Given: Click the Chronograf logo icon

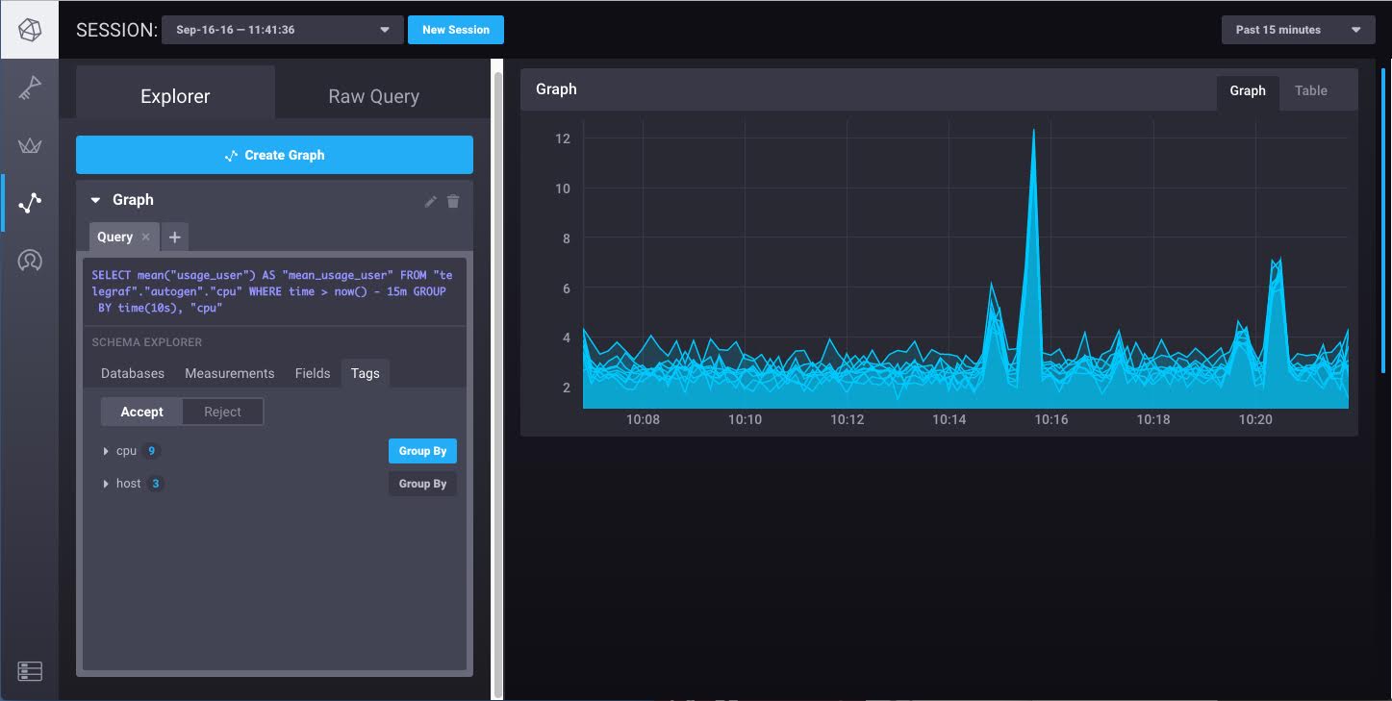Looking at the screenshot, I should pyautogui.click(x=29, y=30).
